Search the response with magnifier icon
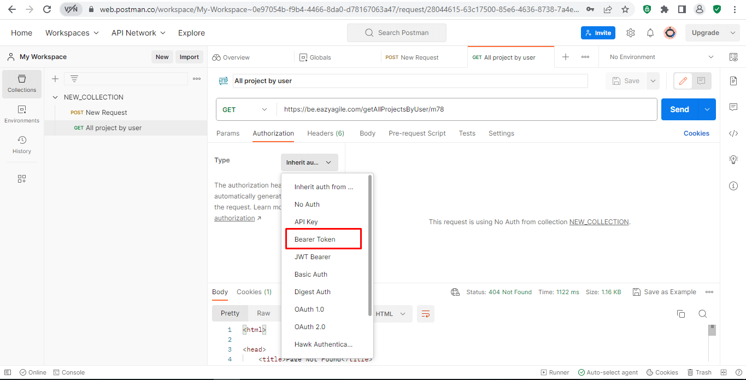The image size is (746, 380). click(x=703, y=313)
